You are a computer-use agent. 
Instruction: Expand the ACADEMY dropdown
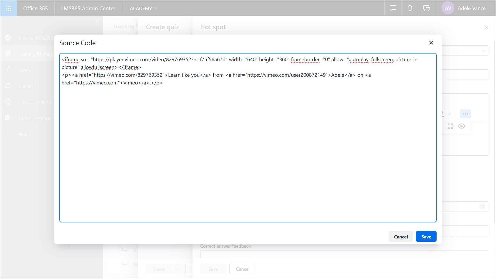coord(144,8)
